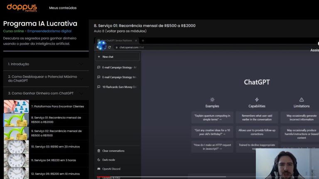
Task: Close the browser tab in the video
Action: pyautogui.click(x=136, y=41)
